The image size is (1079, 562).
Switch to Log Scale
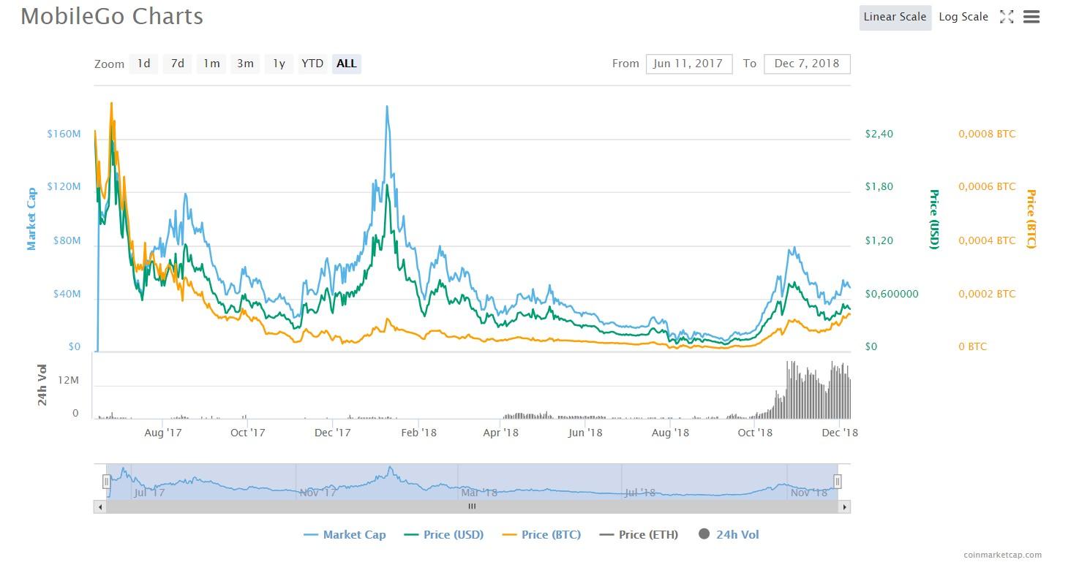click(963, 17)
